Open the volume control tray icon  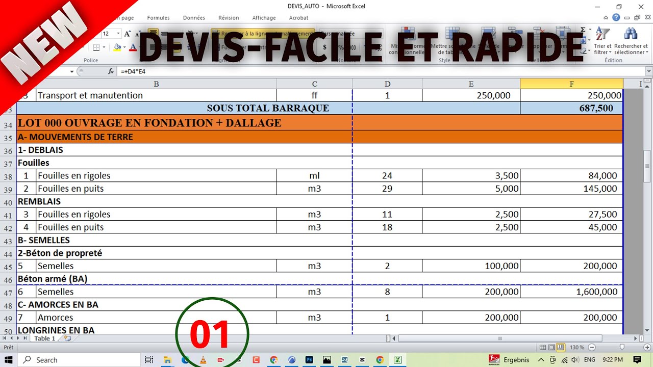click(575, 360)
